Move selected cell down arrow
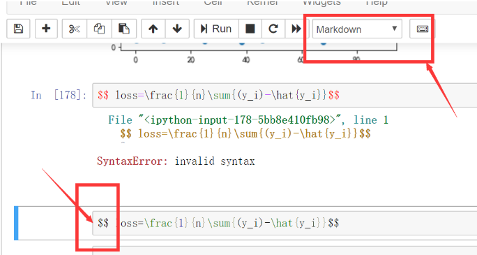The width and height of the screenshot is (477, 255). coord(177,29)
